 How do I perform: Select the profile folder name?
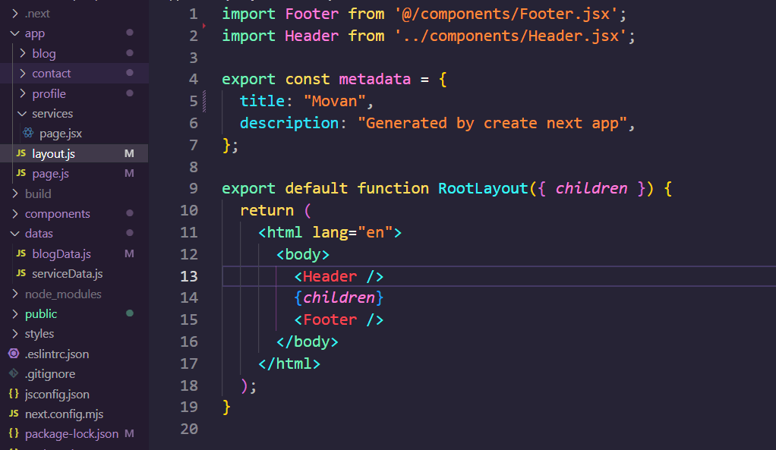49,93
